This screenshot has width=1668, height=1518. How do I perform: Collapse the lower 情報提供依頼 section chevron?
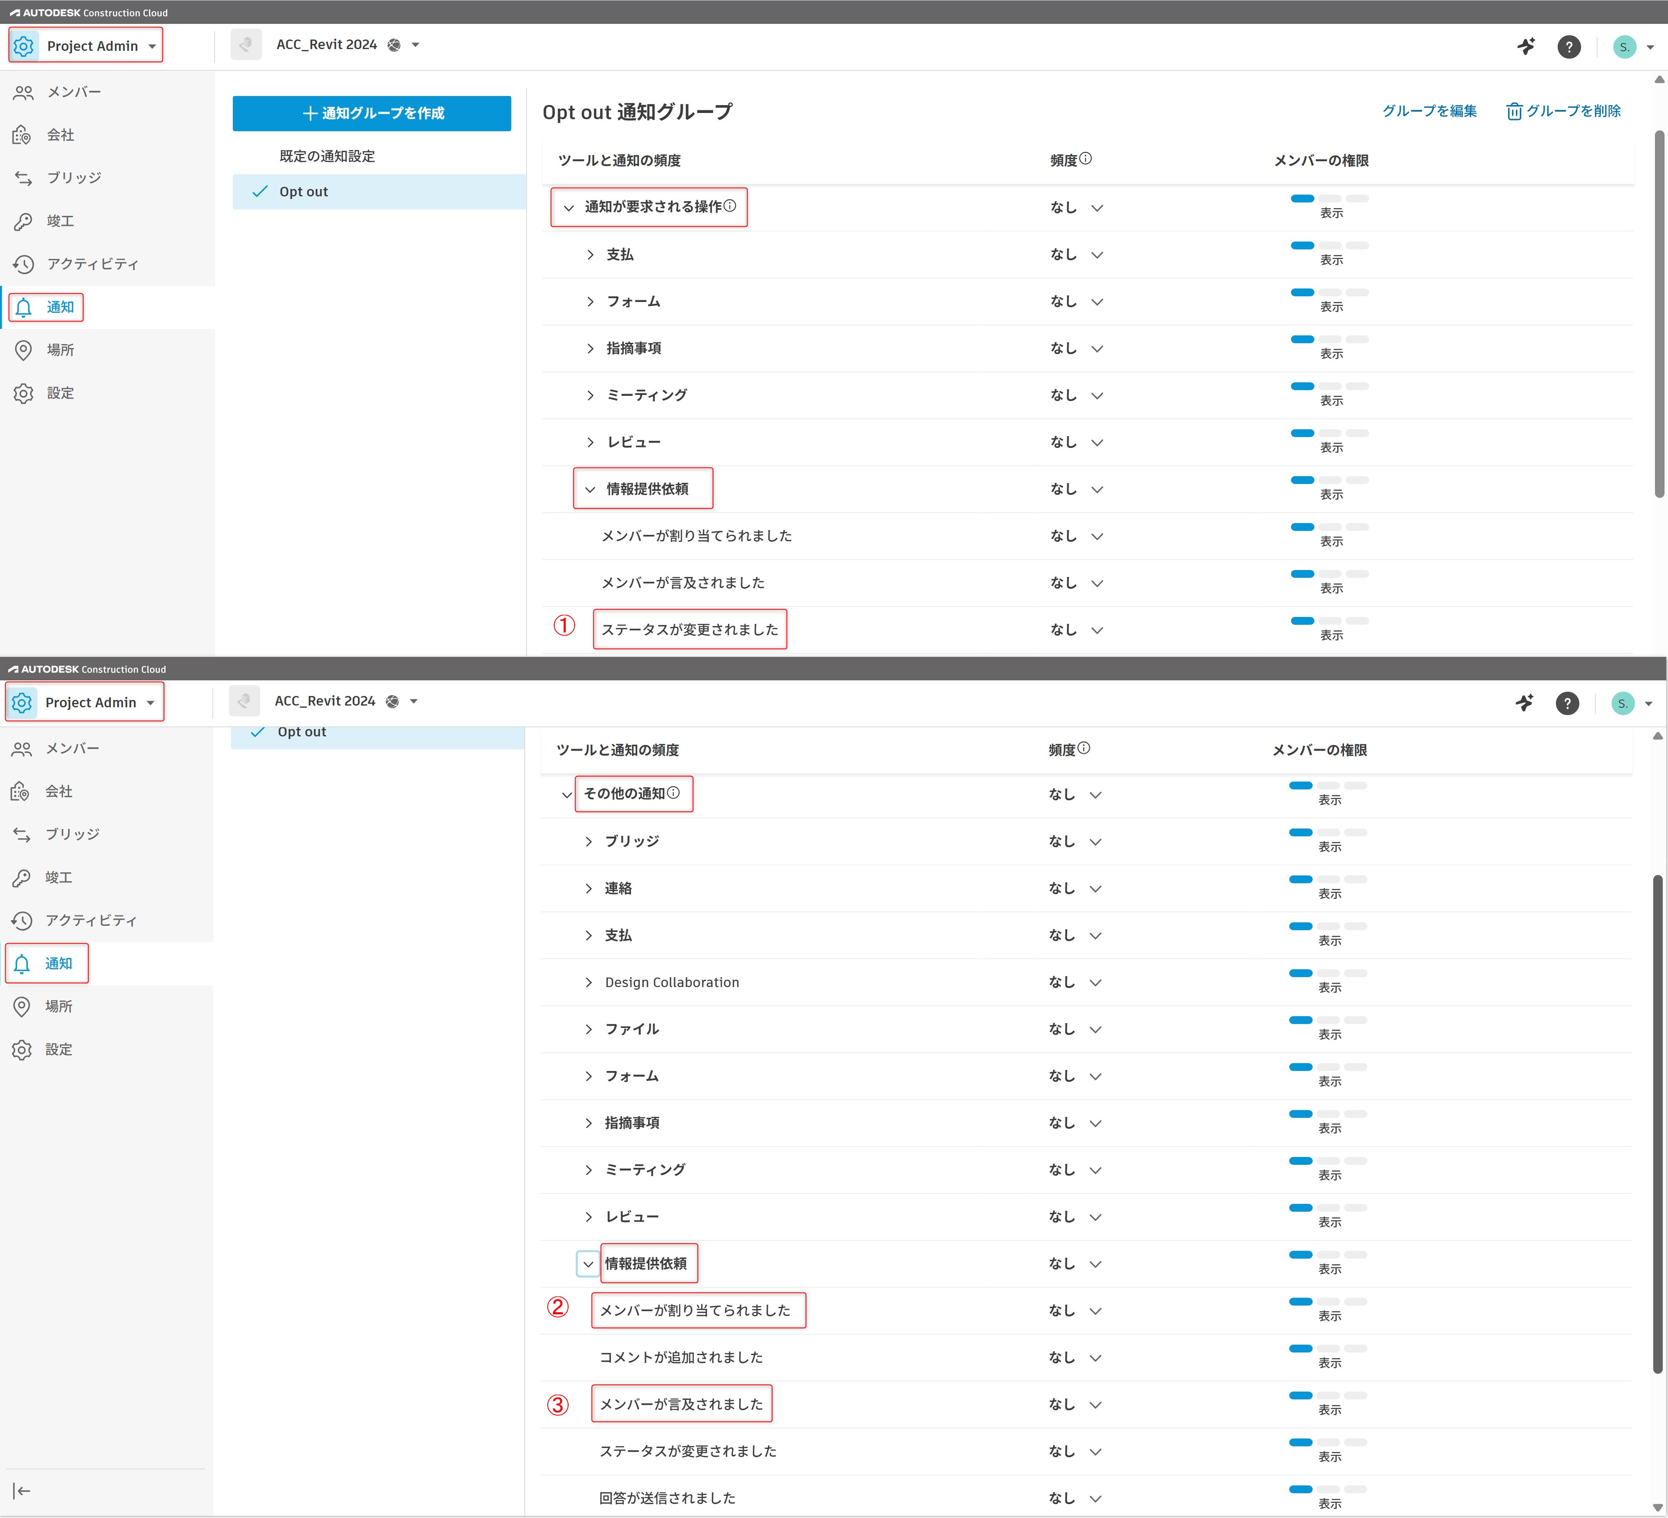point(587,1264)
